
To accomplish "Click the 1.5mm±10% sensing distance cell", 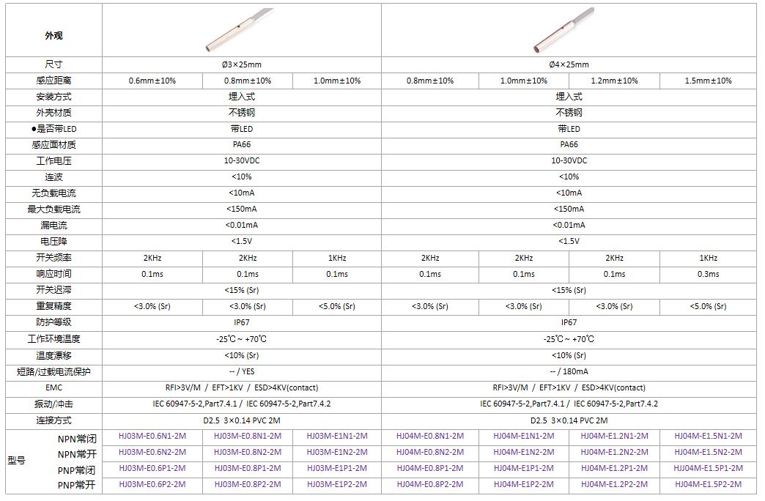I will pos(708,81).
